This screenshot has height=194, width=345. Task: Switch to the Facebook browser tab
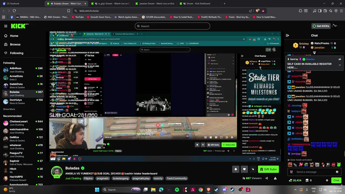click(x=22, y=4)
